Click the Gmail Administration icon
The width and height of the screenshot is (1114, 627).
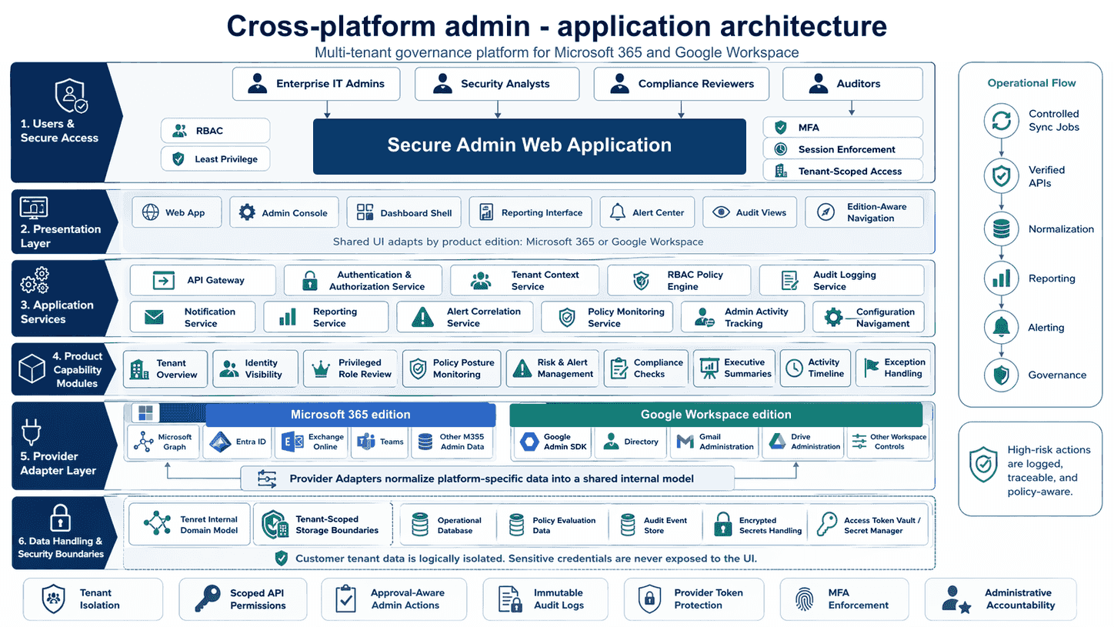pyautogui.click(x=685, y=442)
